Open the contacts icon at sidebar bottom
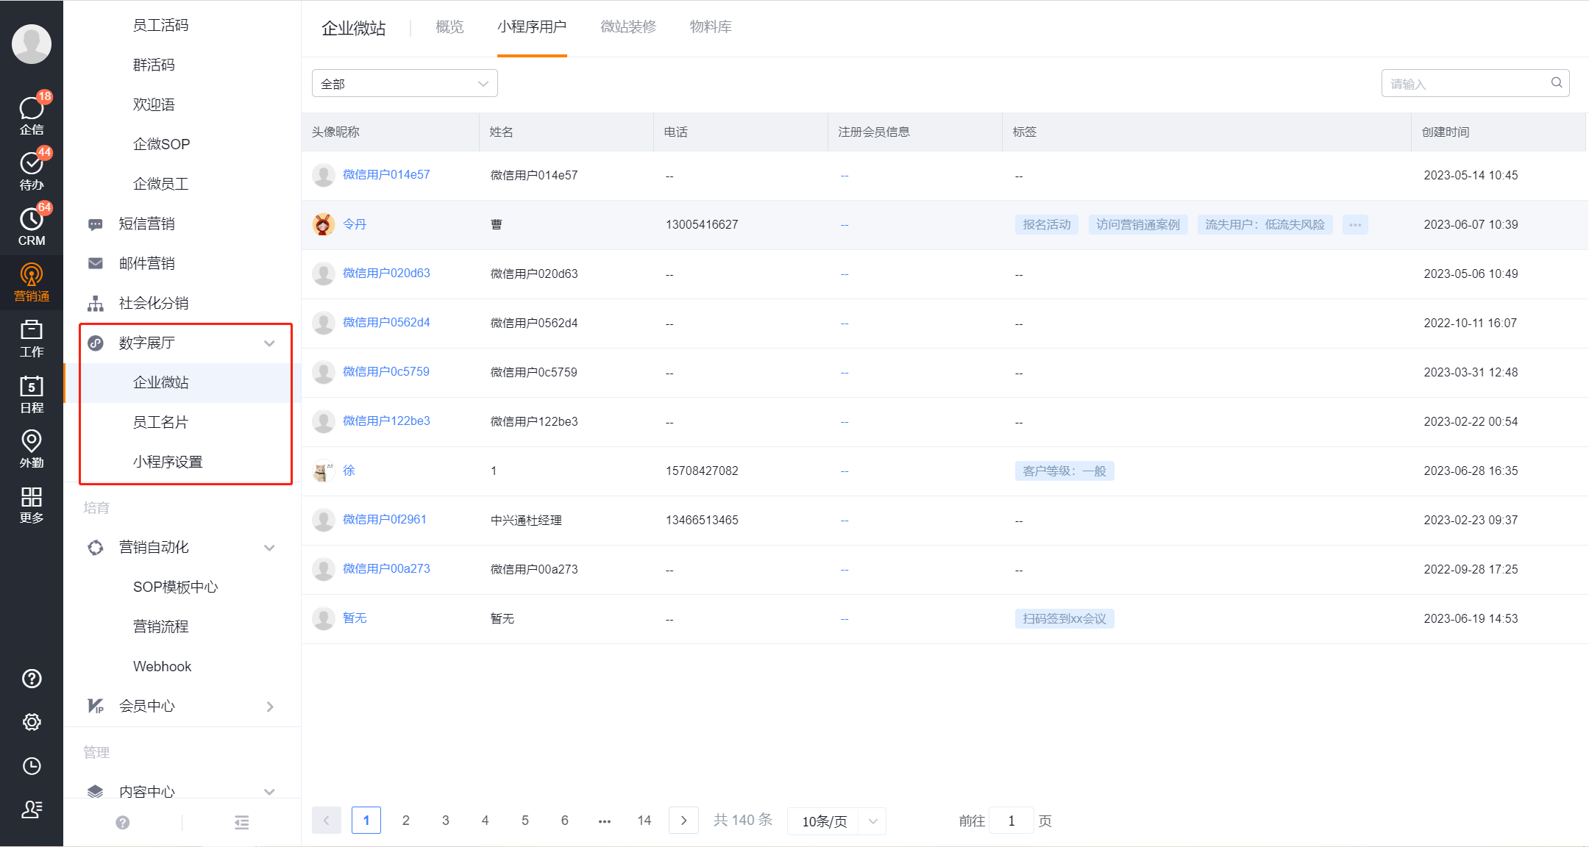Viewport: 1589px width, 847px height. tap(32, 810)
